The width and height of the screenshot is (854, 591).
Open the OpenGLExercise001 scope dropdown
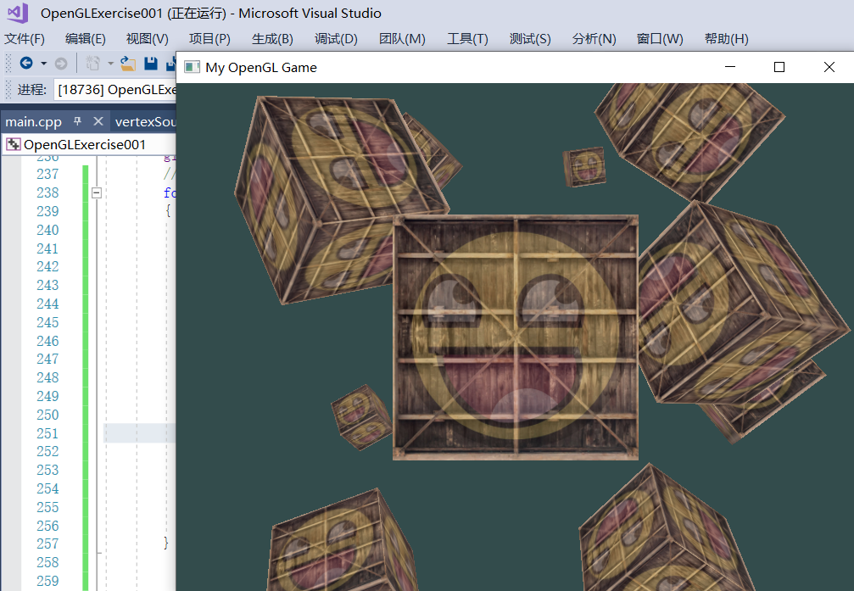[x=89, y=144]
